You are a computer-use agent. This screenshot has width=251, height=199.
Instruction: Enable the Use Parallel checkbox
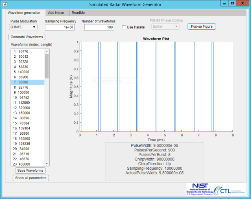[124, 27]
